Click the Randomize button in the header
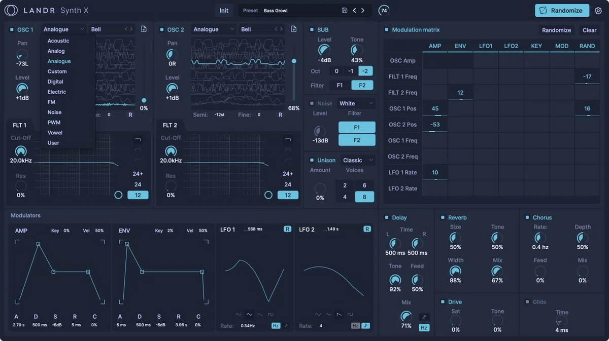This screenshot has width=609, height=341. point(562,10)
